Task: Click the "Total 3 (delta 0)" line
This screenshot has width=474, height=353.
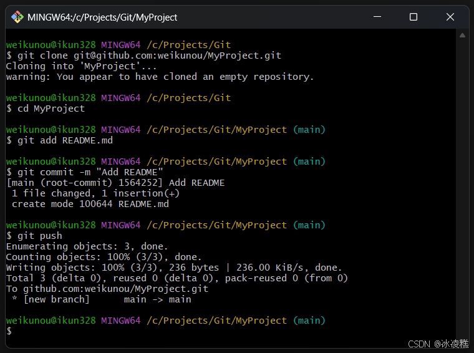Action: pos(177,278)
